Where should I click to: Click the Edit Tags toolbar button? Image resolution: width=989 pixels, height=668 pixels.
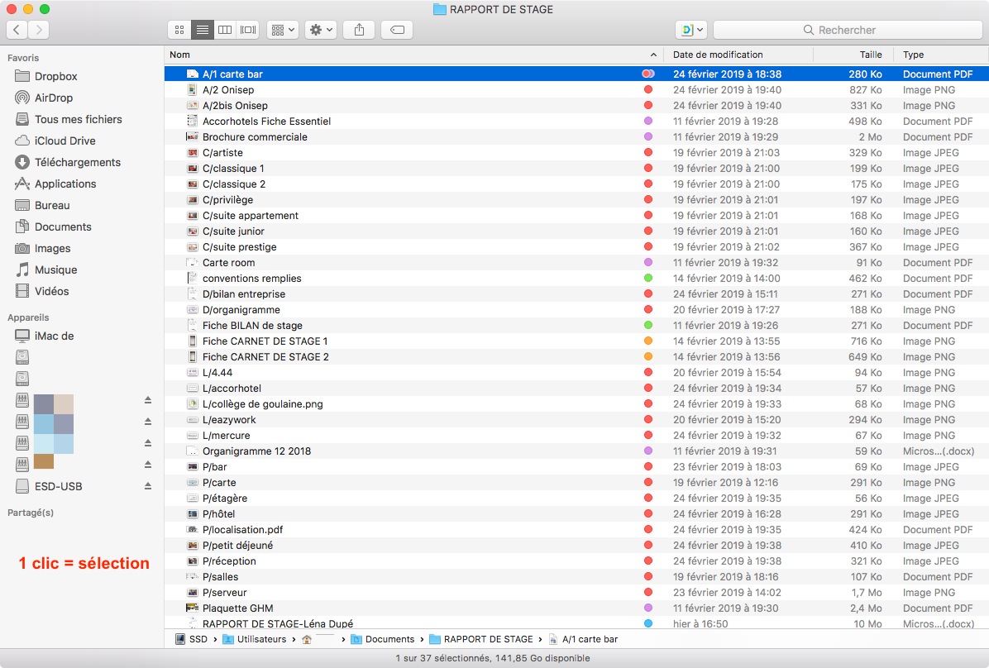click(397, 30)
